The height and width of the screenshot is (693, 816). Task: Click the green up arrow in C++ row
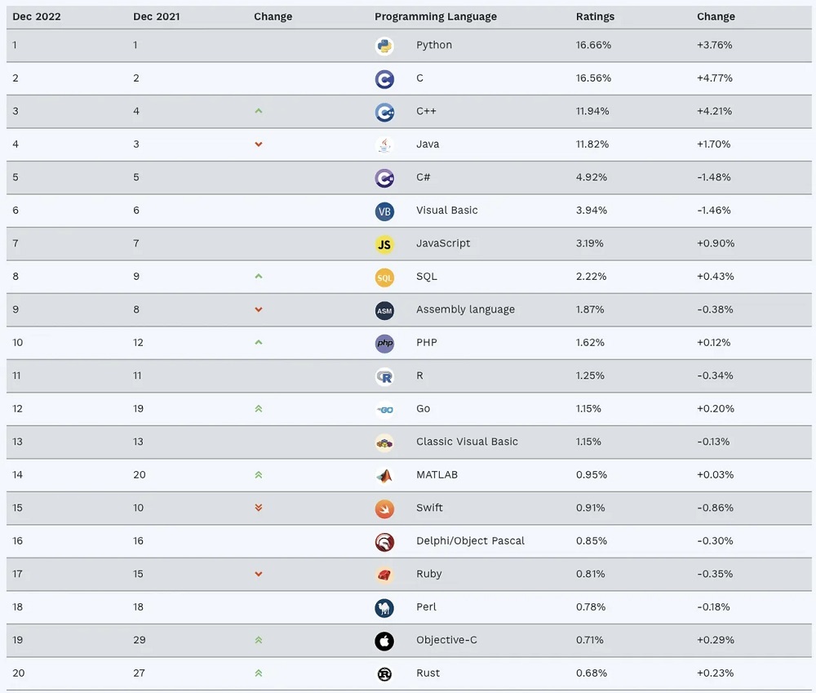click(259, 111)
